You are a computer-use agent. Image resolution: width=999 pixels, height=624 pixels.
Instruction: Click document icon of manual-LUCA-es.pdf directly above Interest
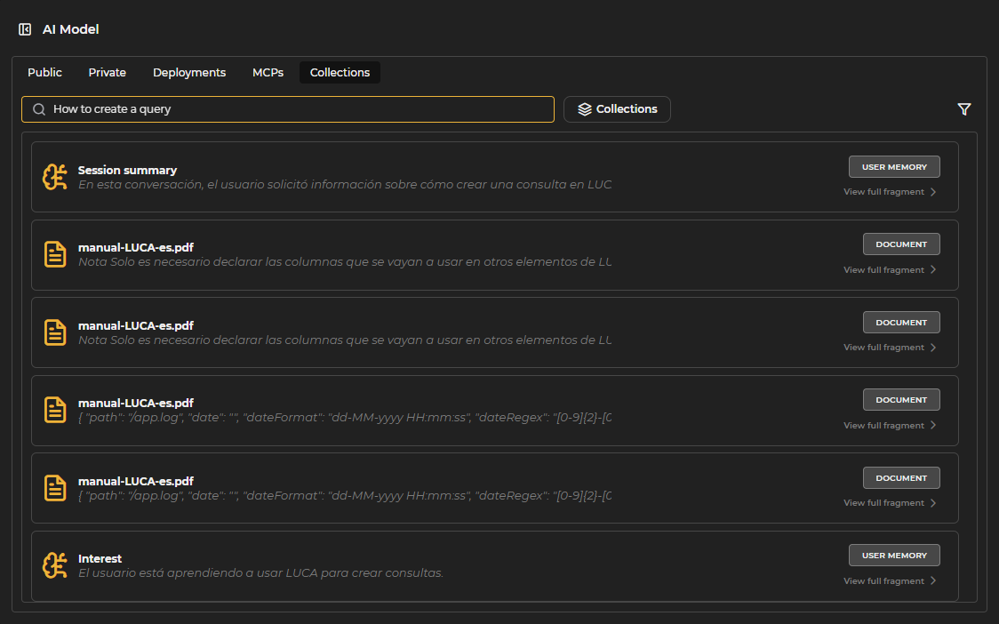click(x=55, y=488)
